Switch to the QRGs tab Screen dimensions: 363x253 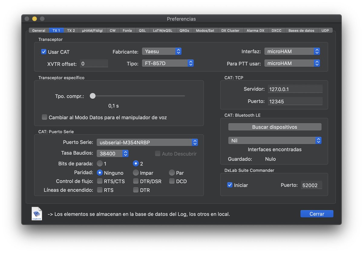click(185, 30)
